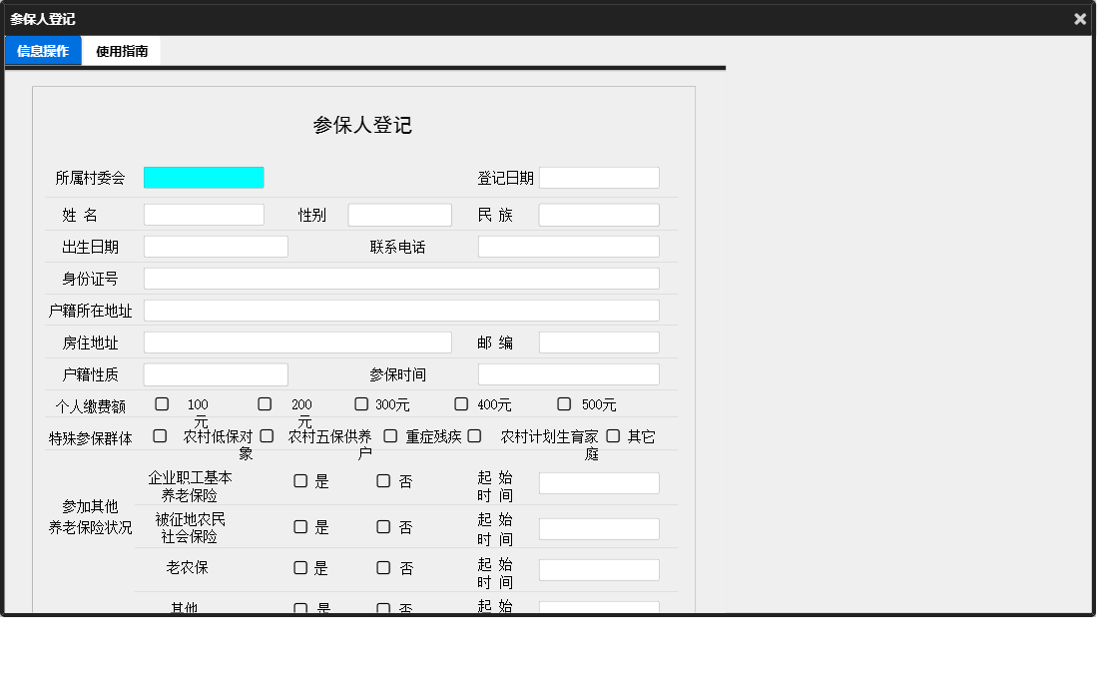The width and height of the screenshot is (1097, 686).
Task: Check 是 for 企业职工基本养老保险
Action: click(300, 481)
